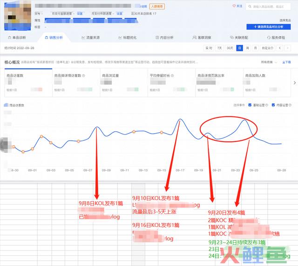The image size is (298, 266).
Task: Switch to the 关联搭配 tab
Action: 239,38
